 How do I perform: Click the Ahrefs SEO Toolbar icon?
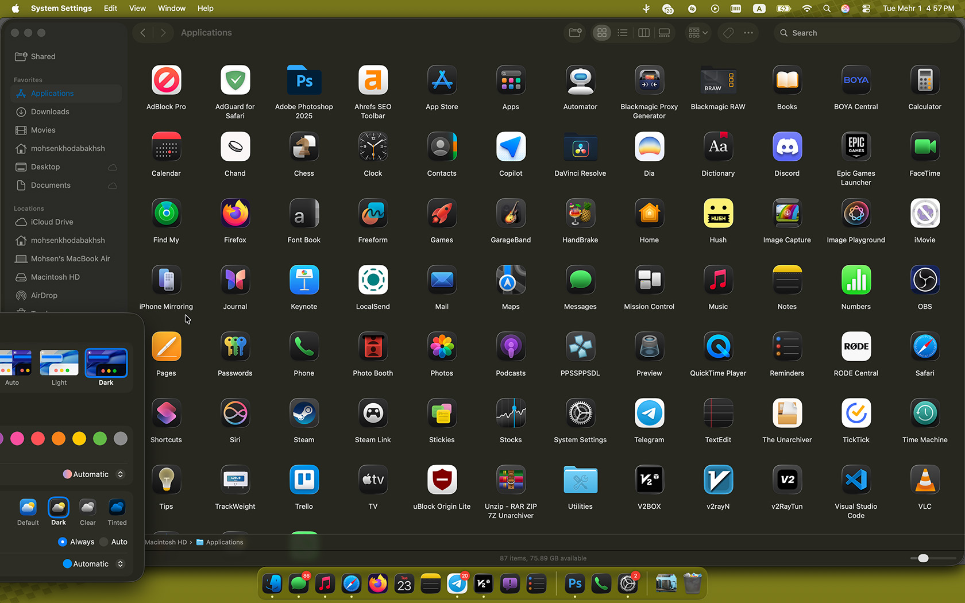pyautogui.click(x=373, y=80)
